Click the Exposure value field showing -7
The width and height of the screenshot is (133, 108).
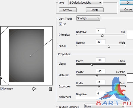(x=101, y=82)
